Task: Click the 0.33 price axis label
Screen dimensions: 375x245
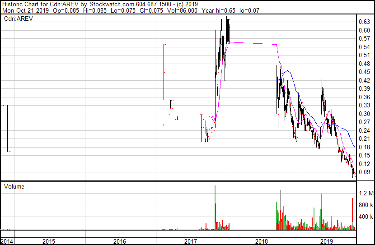Action: click(365, 105)
